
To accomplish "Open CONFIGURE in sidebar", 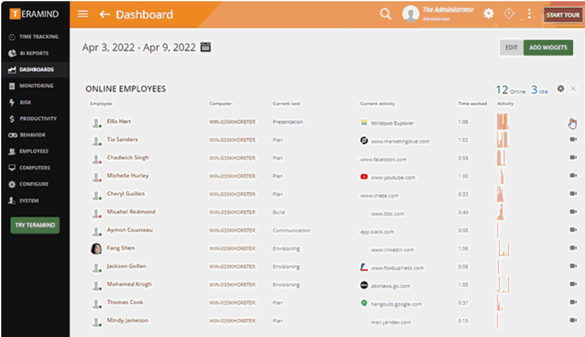I will (x=34, y=184).
